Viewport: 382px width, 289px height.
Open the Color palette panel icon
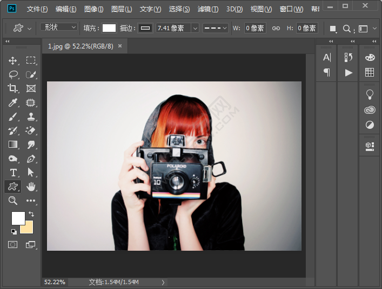pyautogui.click(x=370, y=57)
